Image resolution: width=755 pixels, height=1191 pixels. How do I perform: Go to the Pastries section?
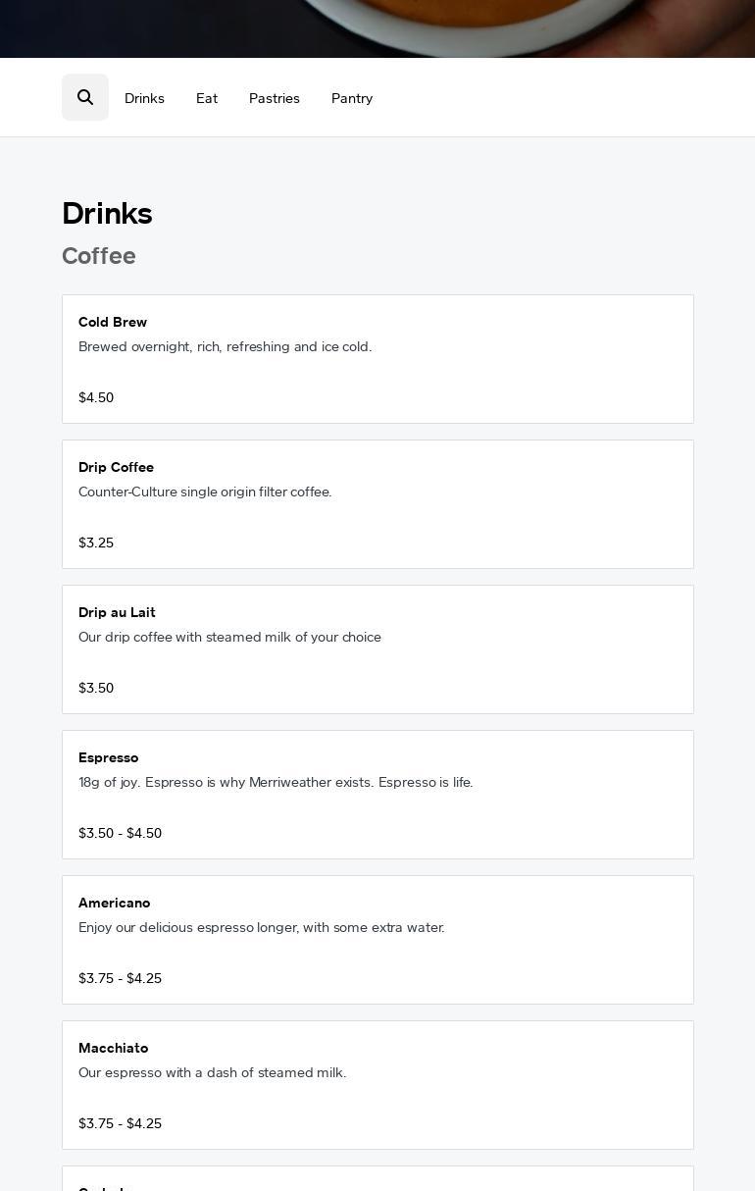pos(275,98)
